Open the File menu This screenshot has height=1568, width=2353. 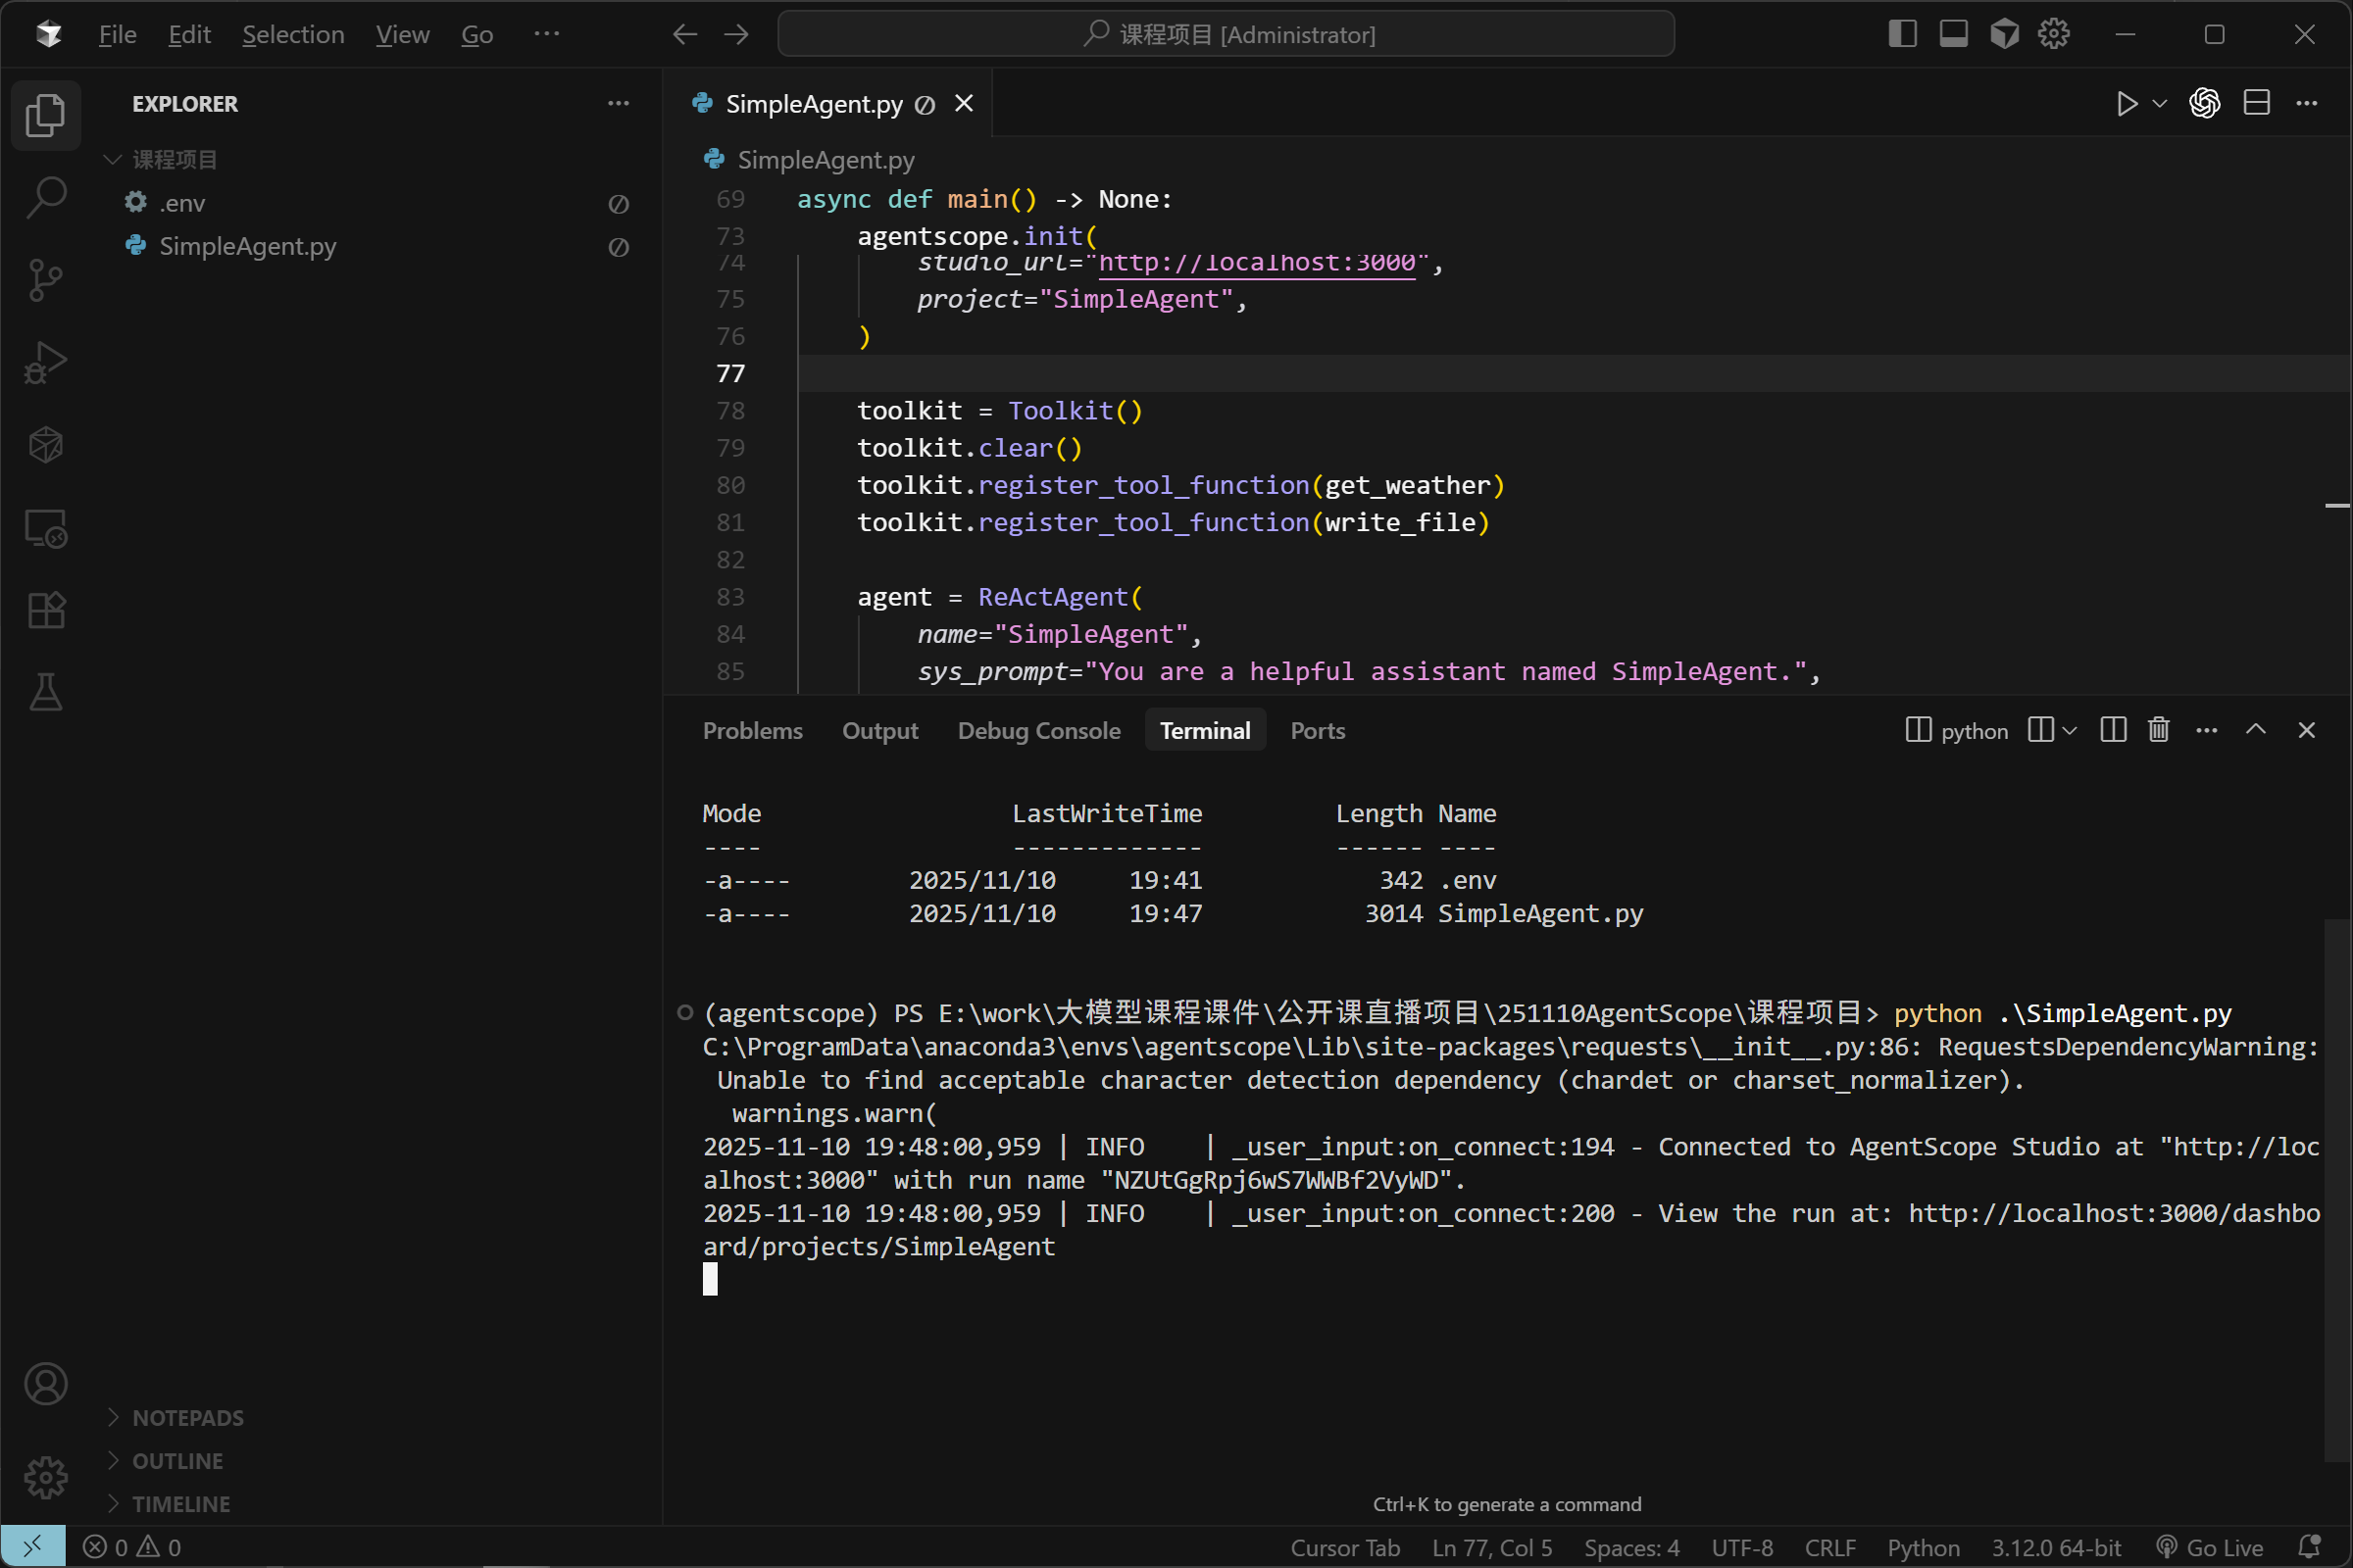point(117,34)
